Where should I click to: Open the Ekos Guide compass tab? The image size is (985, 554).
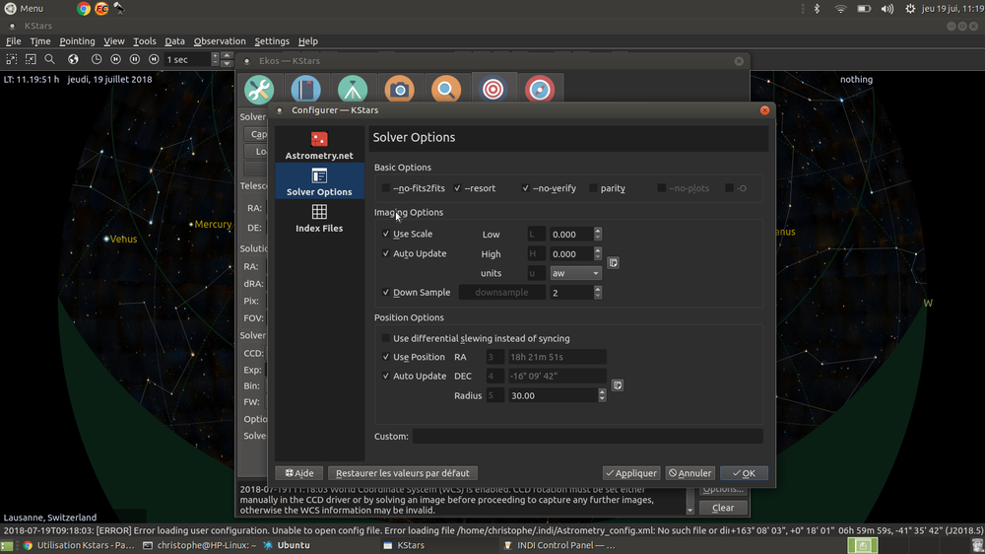click(540, 89)
